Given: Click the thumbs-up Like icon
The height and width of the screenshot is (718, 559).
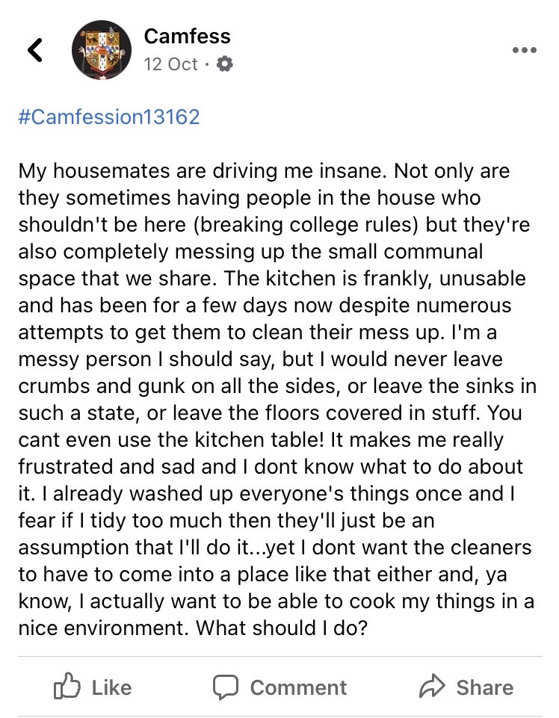Looking at the screenshot, I should pos(67,685).
